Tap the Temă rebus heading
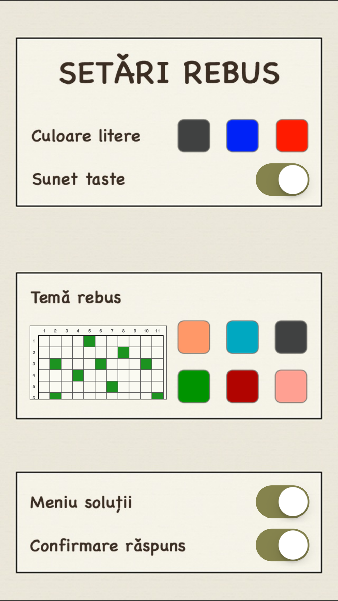Viewport: 338px width, 601px height. click(x=76, y=297)
